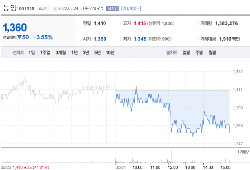The width and height of the screenshot is (250, 170).
Task: Click the previous day summary 1,410 ▲25 (+1.81%)
Action: point(31,167)
